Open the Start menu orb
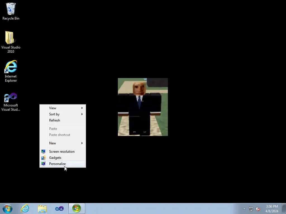The width and height of the screenshot is (286, 214). pos(8,208)
